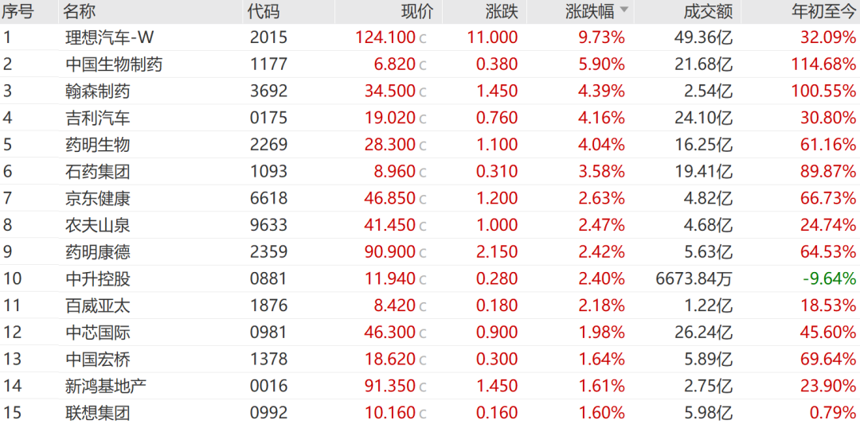The width and height of the screenshot is (860, 424).
Task: Click the 'c' marker beside price 6.820
Action: tap(423, 65)
